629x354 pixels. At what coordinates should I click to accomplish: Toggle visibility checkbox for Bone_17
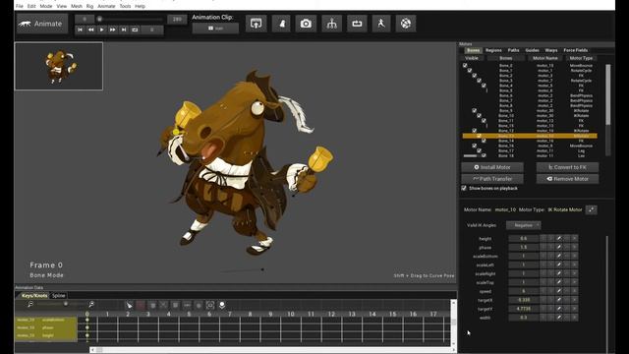coord(480,150)
